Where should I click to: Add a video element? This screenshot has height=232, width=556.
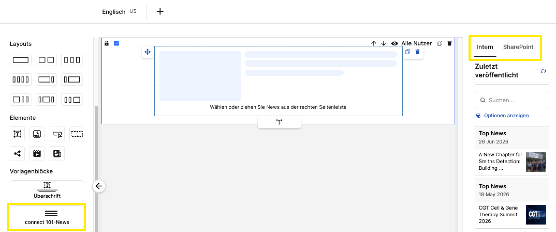pyautogui.click(x=37, y=154)
